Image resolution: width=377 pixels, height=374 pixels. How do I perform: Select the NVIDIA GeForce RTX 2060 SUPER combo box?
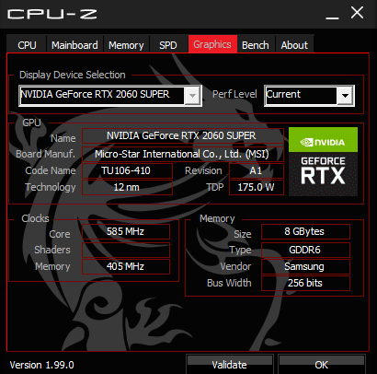[x=110, y=96]
